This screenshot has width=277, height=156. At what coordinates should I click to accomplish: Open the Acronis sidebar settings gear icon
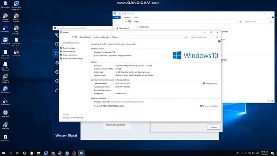click(x=57, y=62)
